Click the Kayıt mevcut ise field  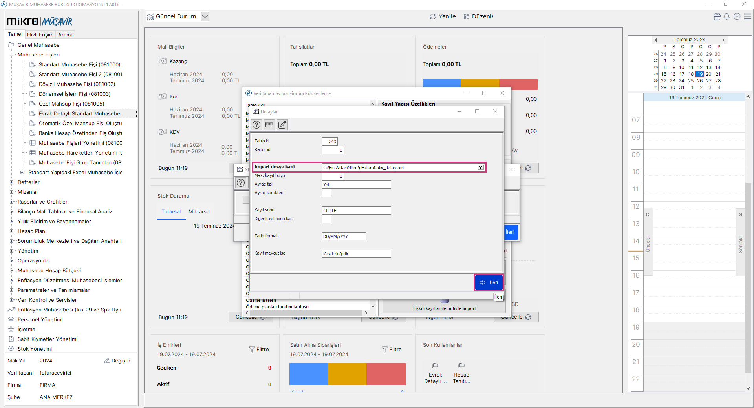356,254
